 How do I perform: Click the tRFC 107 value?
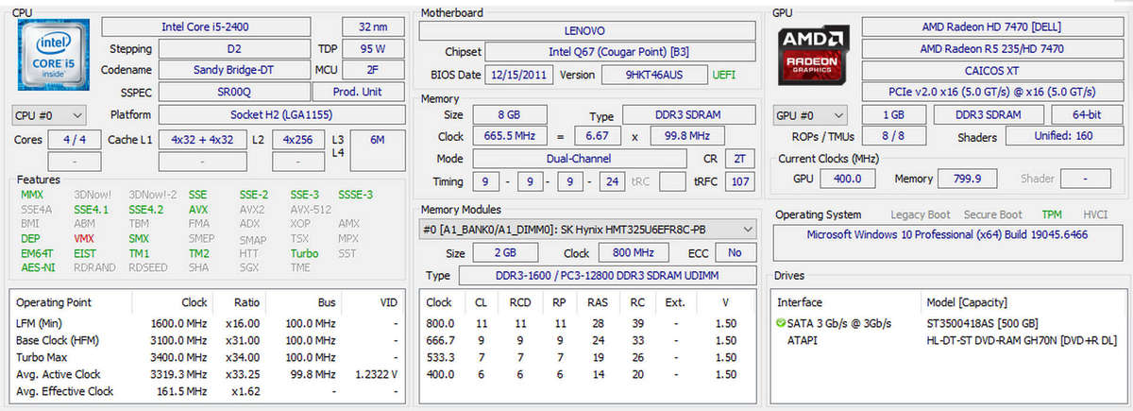[x=739, y=181]
